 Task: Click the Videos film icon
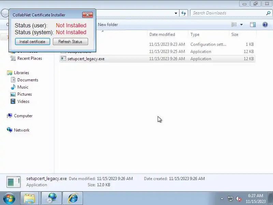(x=13, y=101)
